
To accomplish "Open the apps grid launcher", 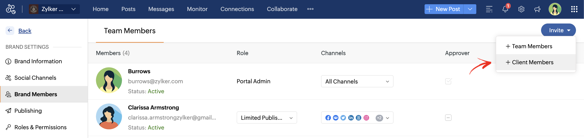I will coord(574,9).
